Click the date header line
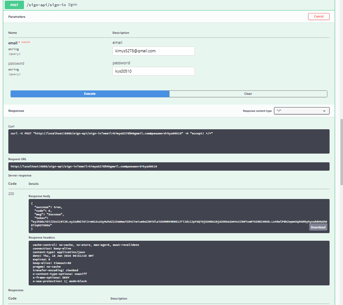Viewport: 343px width, 305px height. 63,256
